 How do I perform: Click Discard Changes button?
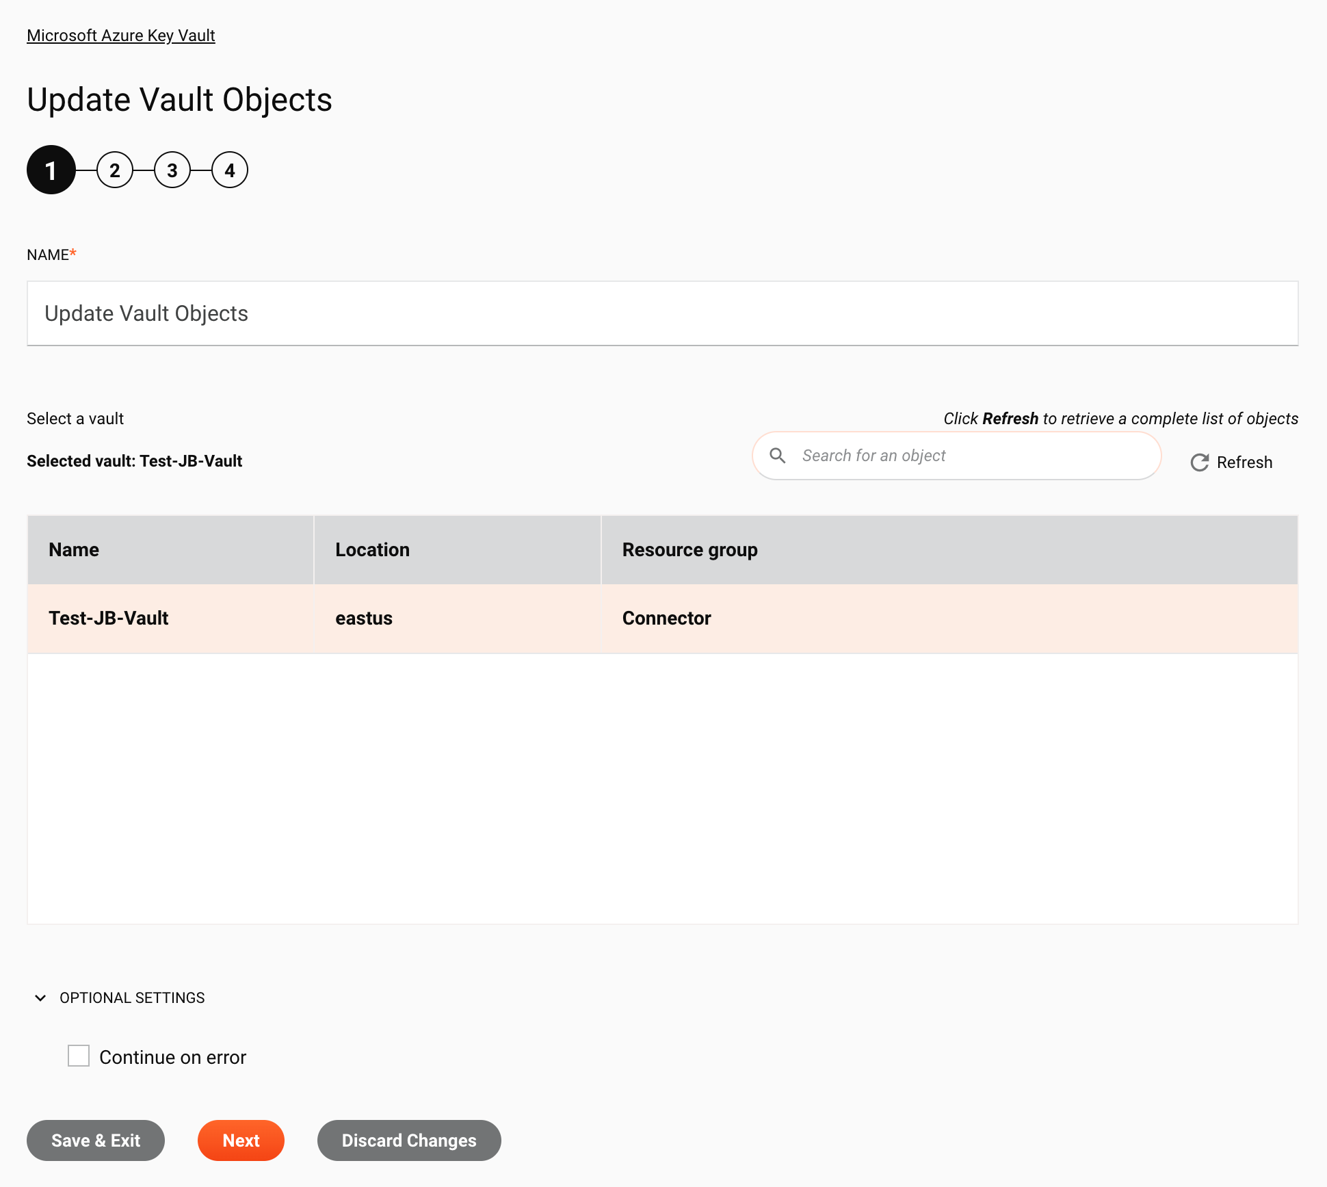pos(409,1140)
